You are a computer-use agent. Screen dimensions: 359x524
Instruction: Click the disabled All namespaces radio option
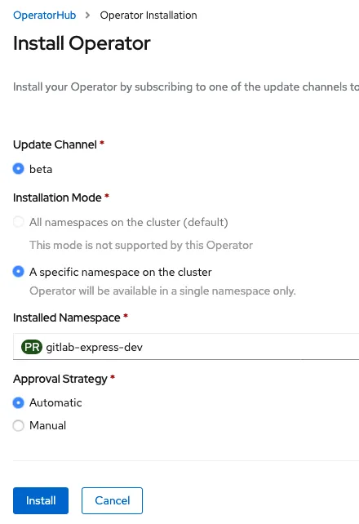click(x=19, y=222)
